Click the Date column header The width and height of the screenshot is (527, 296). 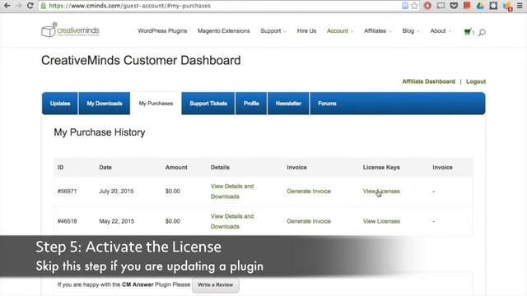point(105,168)
